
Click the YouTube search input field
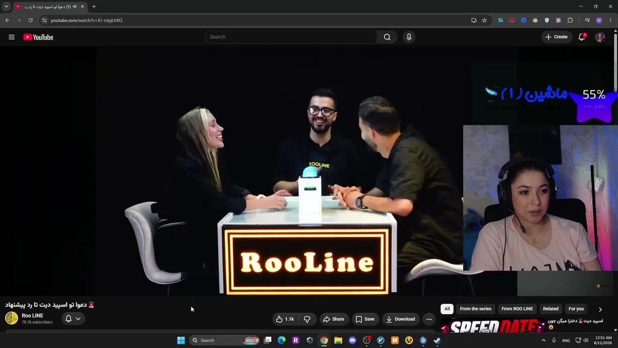[x=291, y=37]
